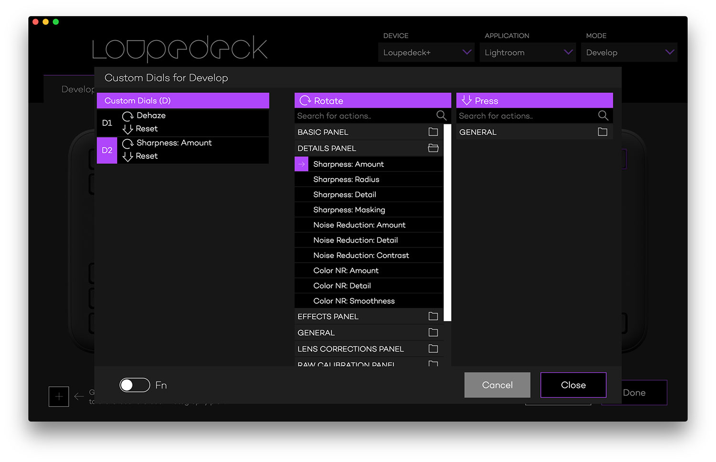Click the EFFECTS PANEL folder icon
This screenshot has width=716, height=462.
[x=433, y=316]
